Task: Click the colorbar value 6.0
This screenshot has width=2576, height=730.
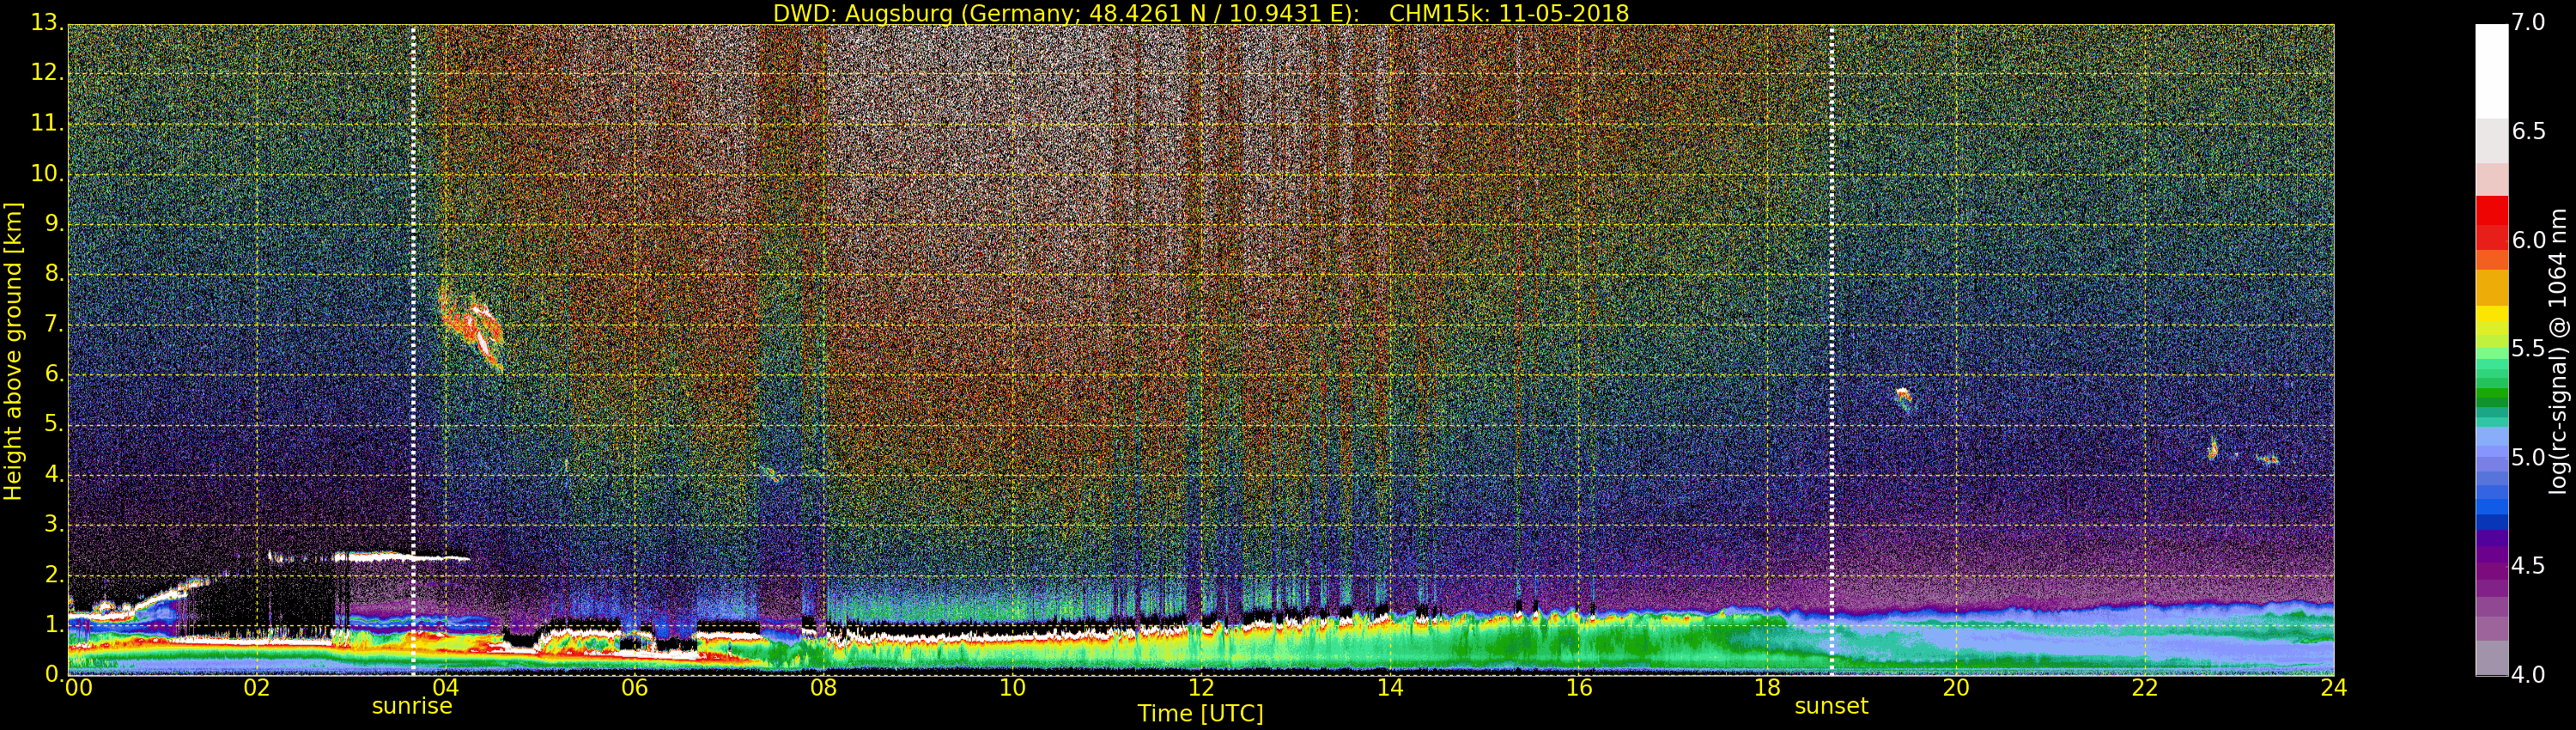Action: coord(2528,240)
